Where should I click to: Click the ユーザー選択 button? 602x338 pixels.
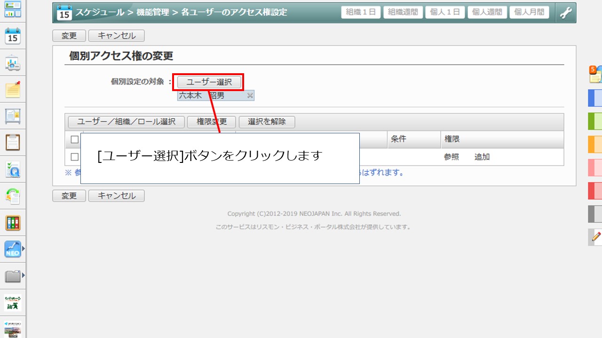[x=209, y=82]
